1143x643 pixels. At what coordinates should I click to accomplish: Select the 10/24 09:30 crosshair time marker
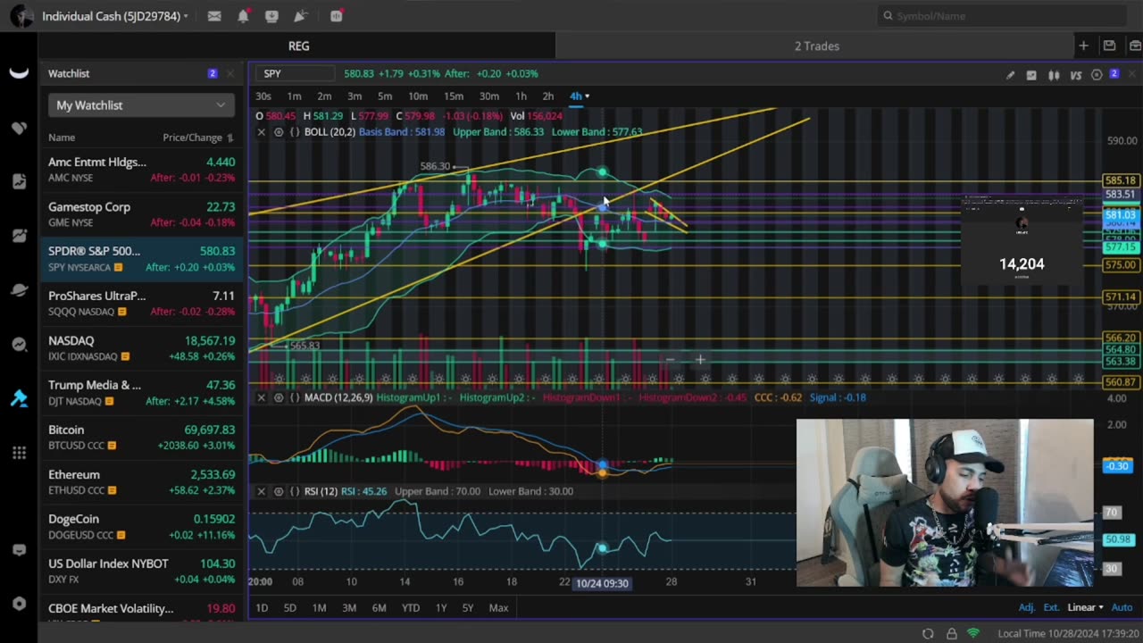[x=602, y=583]
